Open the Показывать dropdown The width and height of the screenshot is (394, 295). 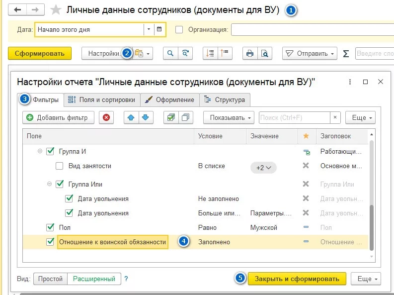(x=229, y=117)
